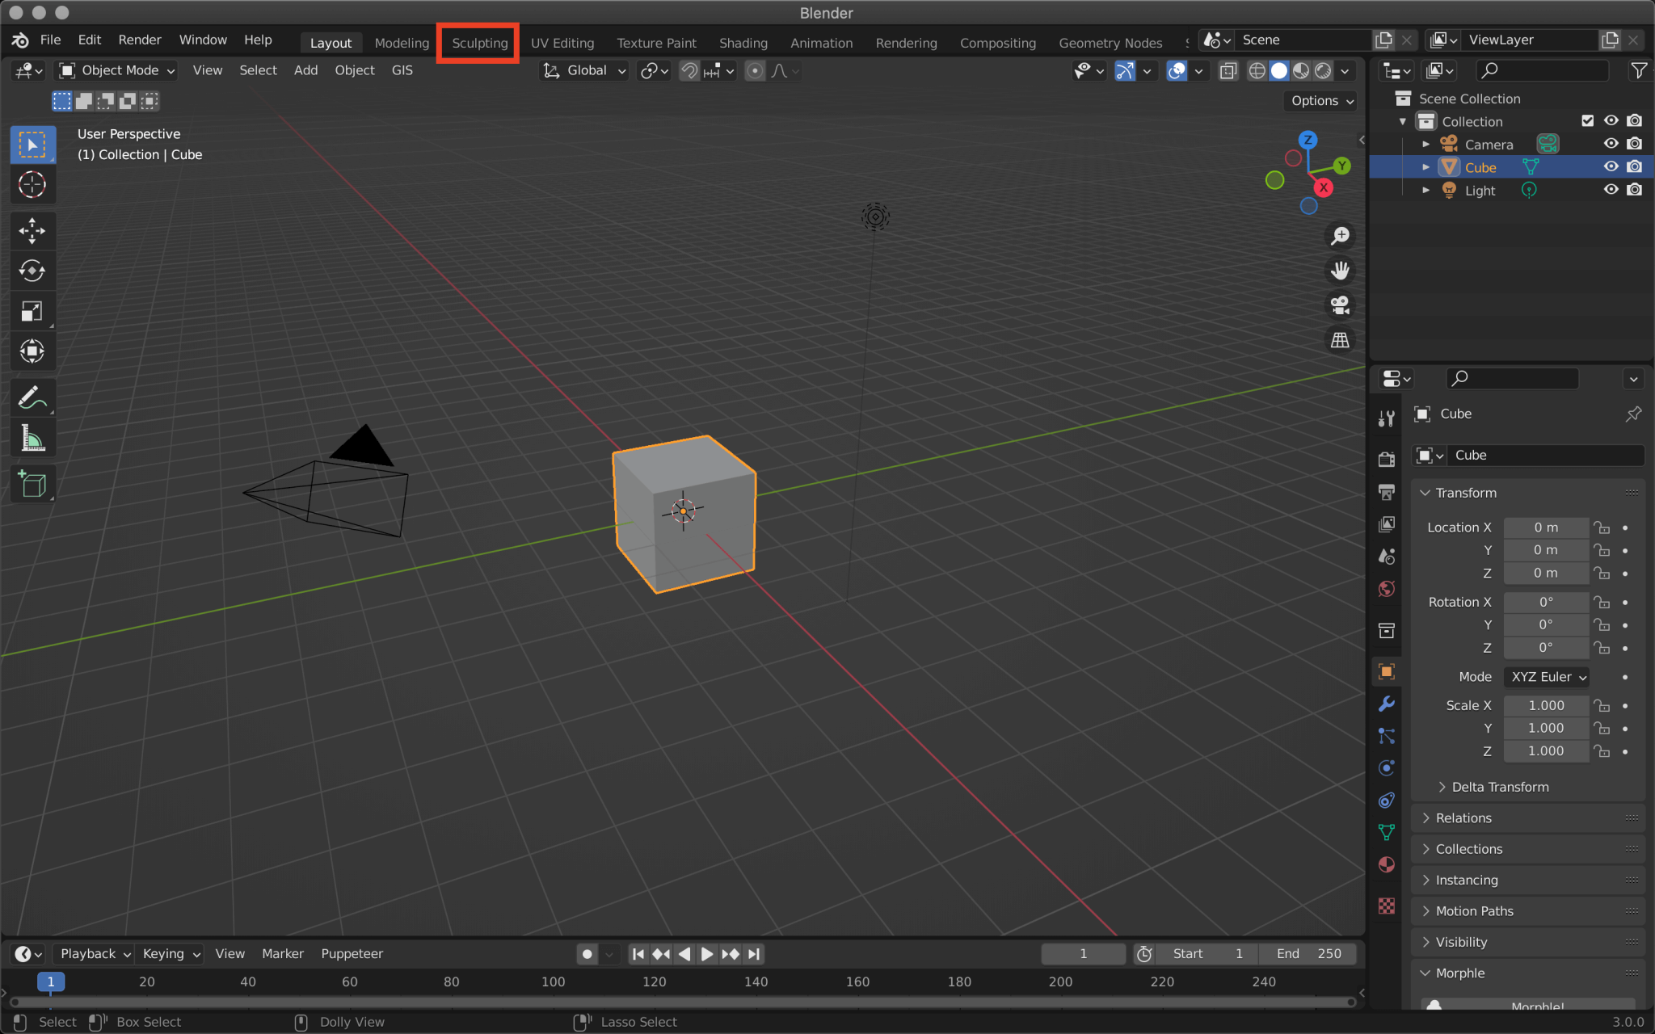Hide the Light object in the outliner
1655x1034 pixels.
pyautogui.click(x=1611, y=190)
